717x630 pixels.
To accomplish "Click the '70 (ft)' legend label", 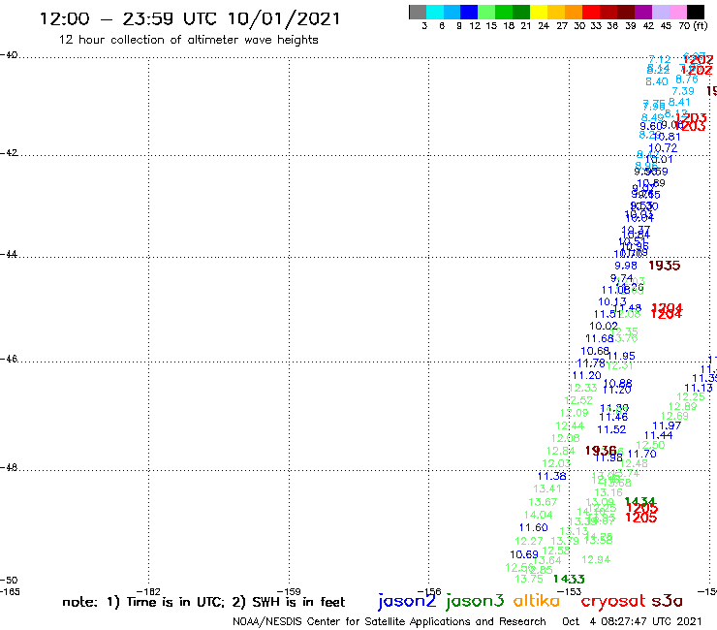I will pos(693,26).
